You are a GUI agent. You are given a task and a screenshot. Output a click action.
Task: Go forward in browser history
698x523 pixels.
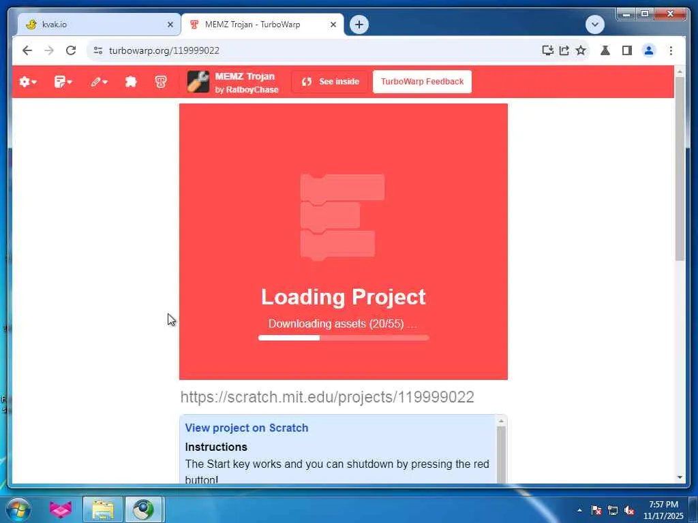pyautogui.click(x=49, y=50)
